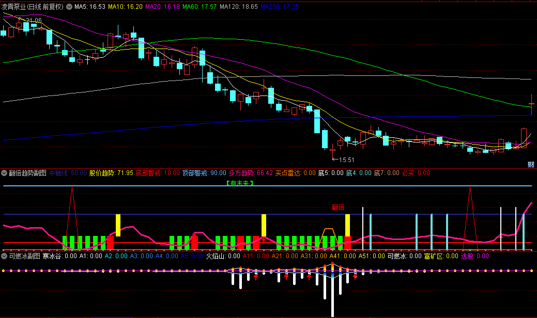Click the 股价趋势: 71.95 value
Screen dimensions: 537x318
tap(111, 173)
